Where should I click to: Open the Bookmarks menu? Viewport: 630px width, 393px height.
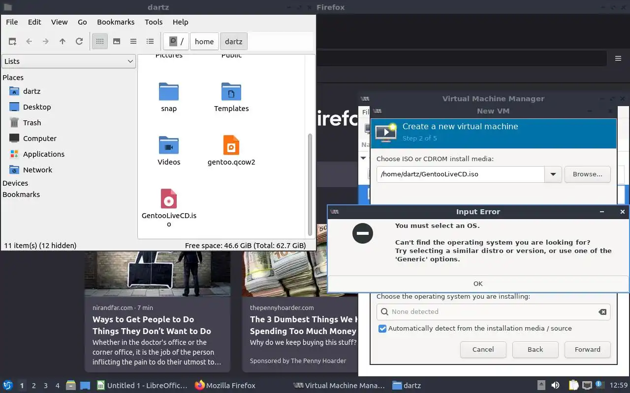(116, 22)
